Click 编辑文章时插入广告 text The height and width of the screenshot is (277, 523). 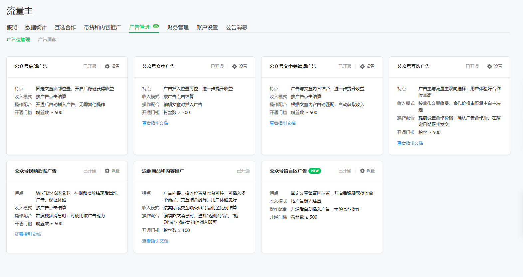pos(183,104)
